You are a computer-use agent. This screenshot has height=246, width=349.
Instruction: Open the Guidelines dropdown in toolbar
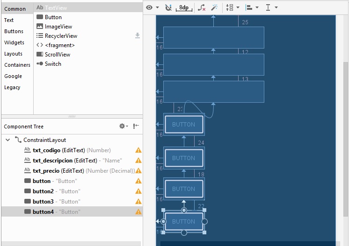click(x=271, y=7)
